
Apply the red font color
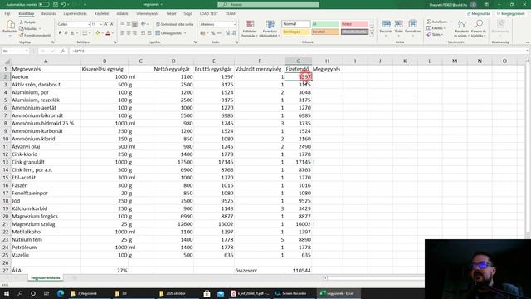108,33
